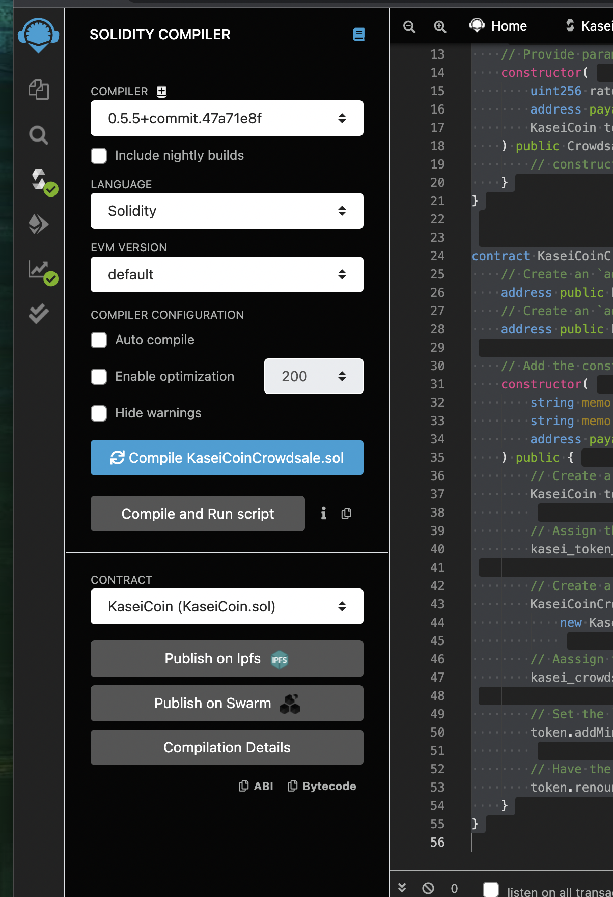This screenshot has width=613, height=897.
Task: Click Publish on Swarm button
Action: 227,703
